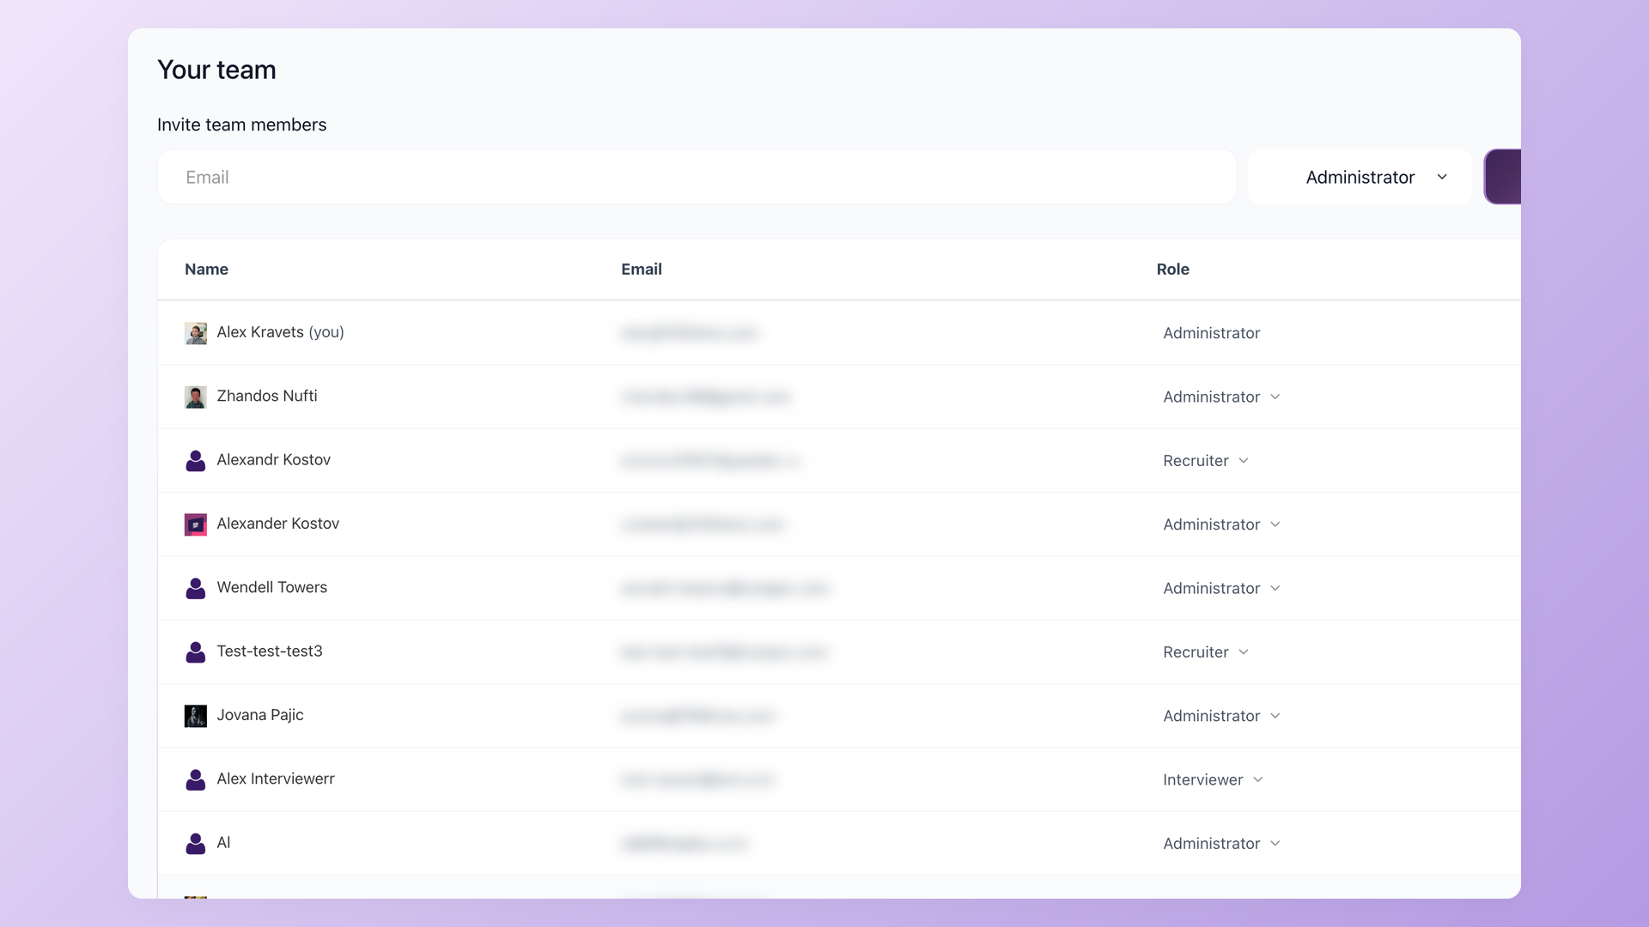Select the name Al
Viewport: 1649px width, 927px height.
point(223,843)
